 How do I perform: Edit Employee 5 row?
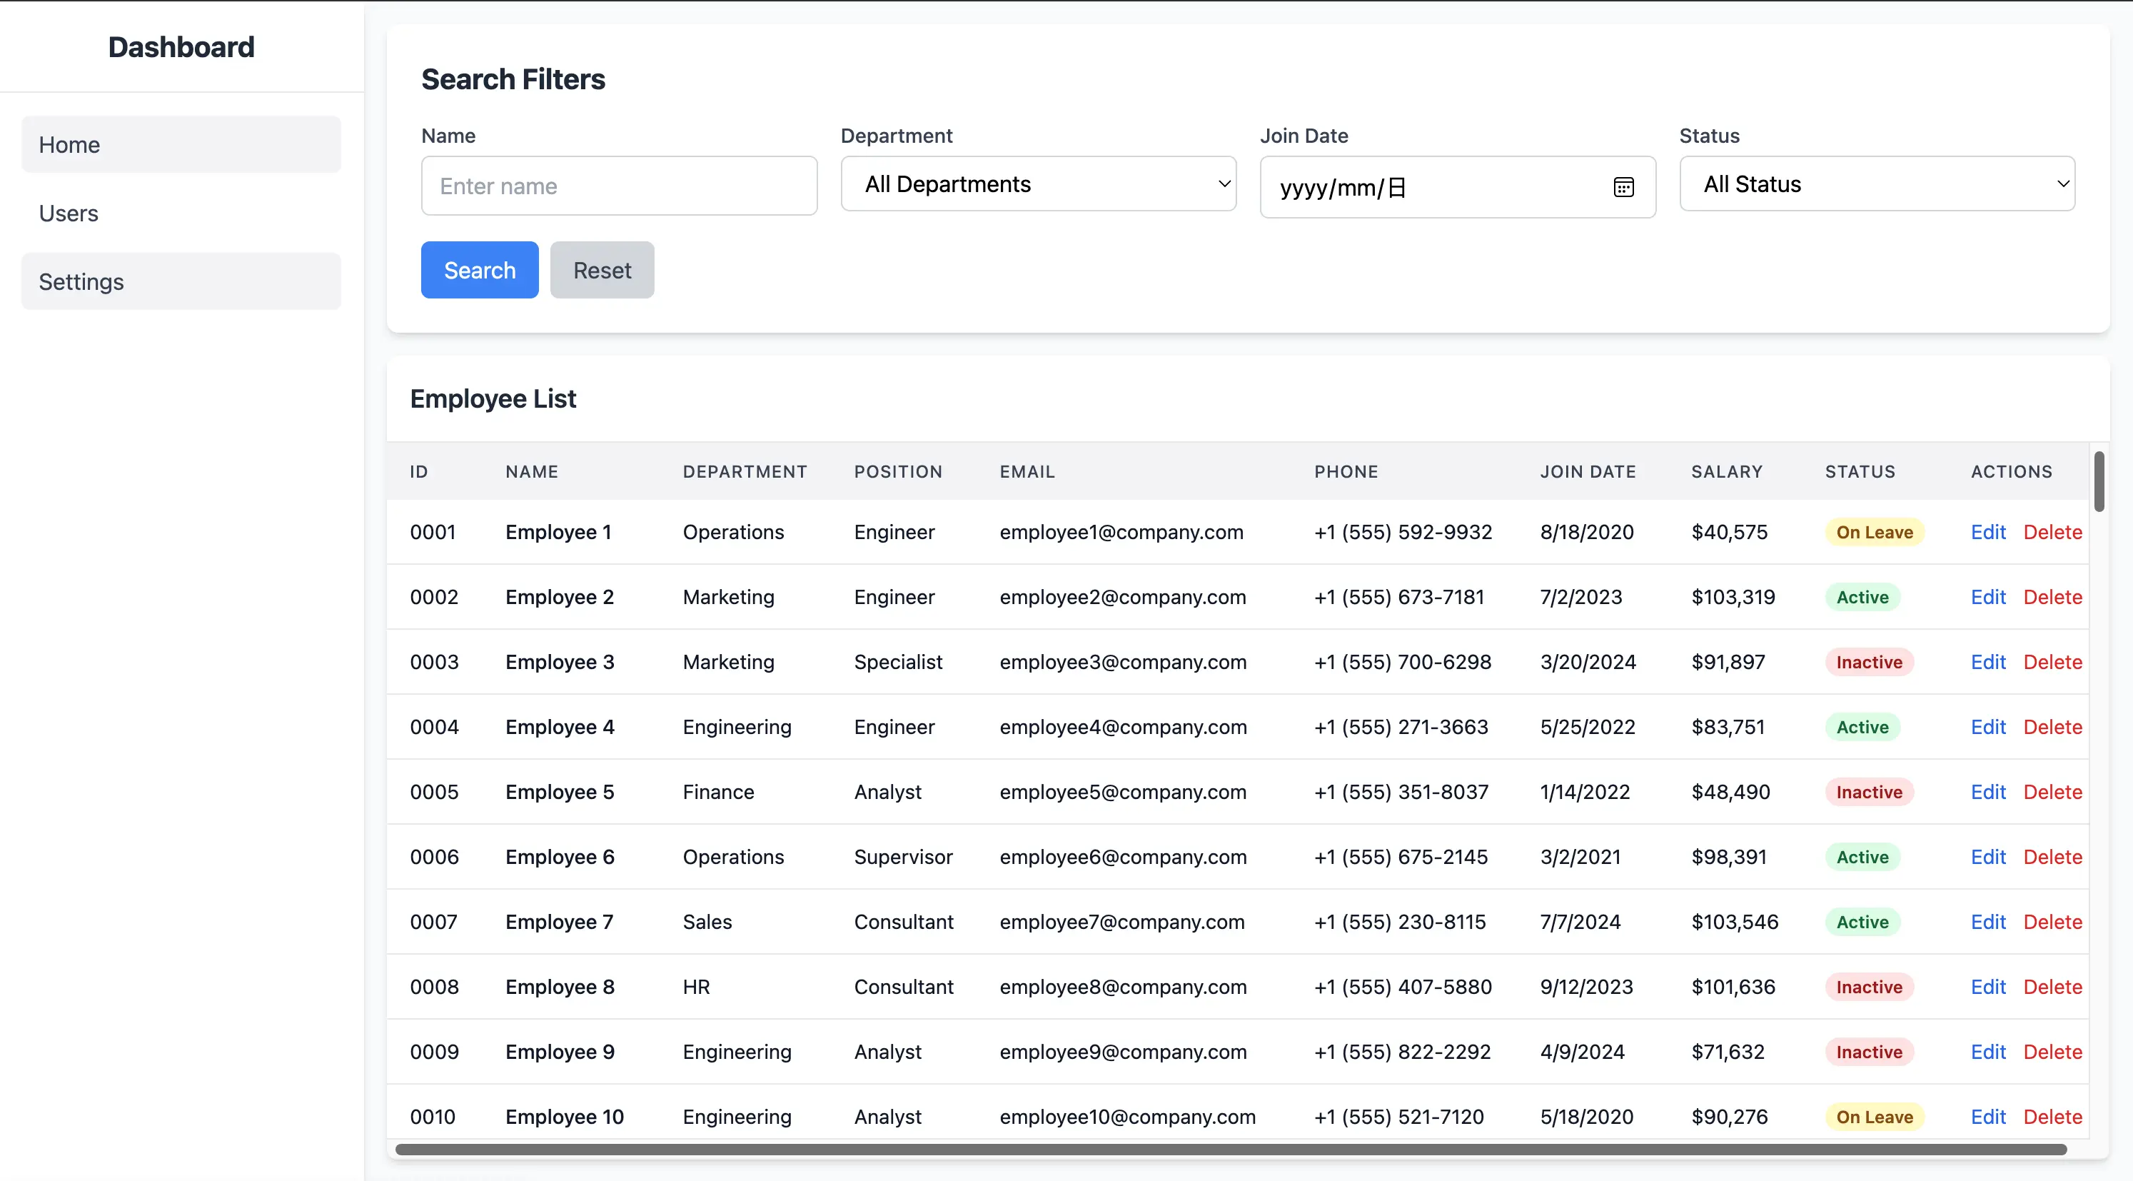pos(1988,792)
